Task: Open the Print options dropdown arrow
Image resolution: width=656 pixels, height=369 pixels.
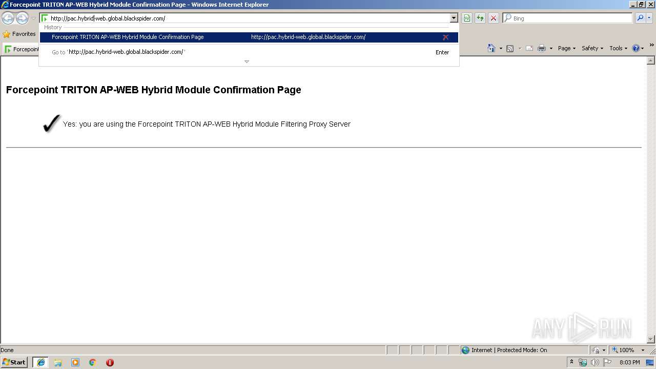Action: tap(551, 49)
